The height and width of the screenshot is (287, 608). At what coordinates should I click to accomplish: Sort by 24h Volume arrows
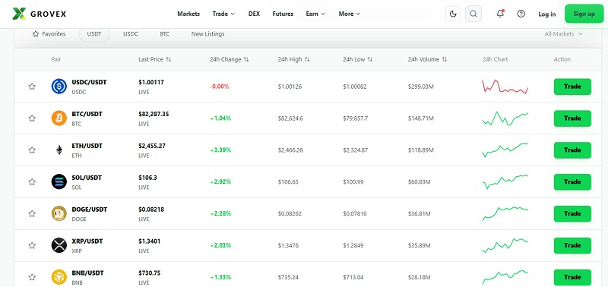[445, 59]
